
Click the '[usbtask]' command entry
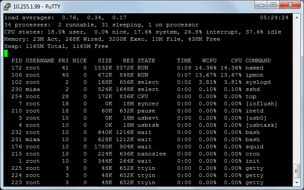coord(262,125)
